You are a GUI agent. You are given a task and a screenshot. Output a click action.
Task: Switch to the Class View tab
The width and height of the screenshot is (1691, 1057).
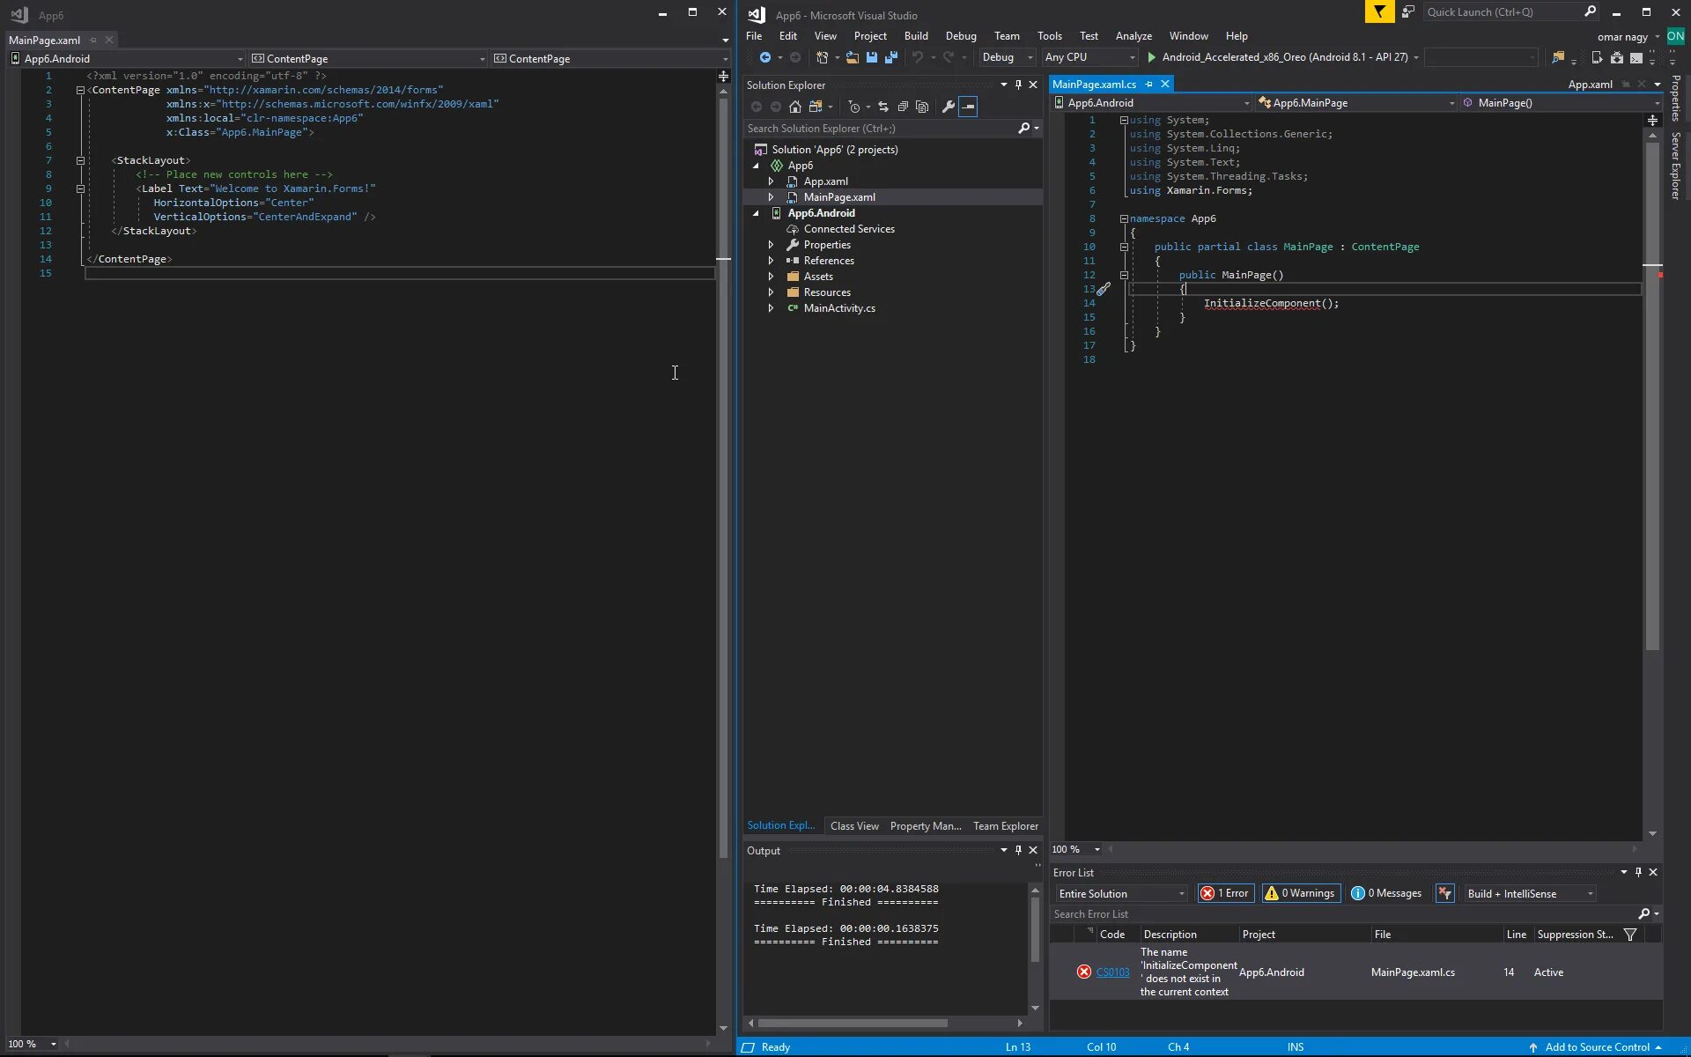(854, 825)
